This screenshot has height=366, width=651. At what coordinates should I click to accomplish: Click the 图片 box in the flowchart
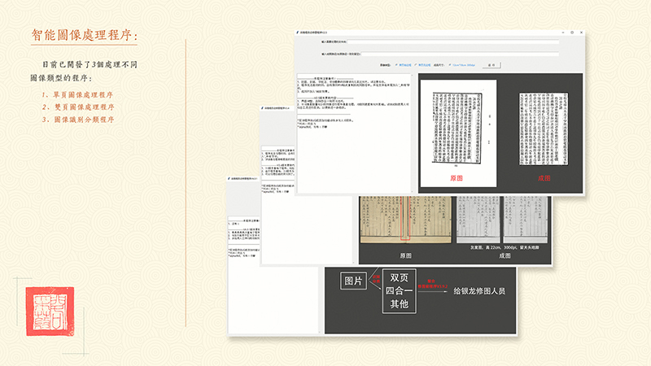tap(353, 281)
